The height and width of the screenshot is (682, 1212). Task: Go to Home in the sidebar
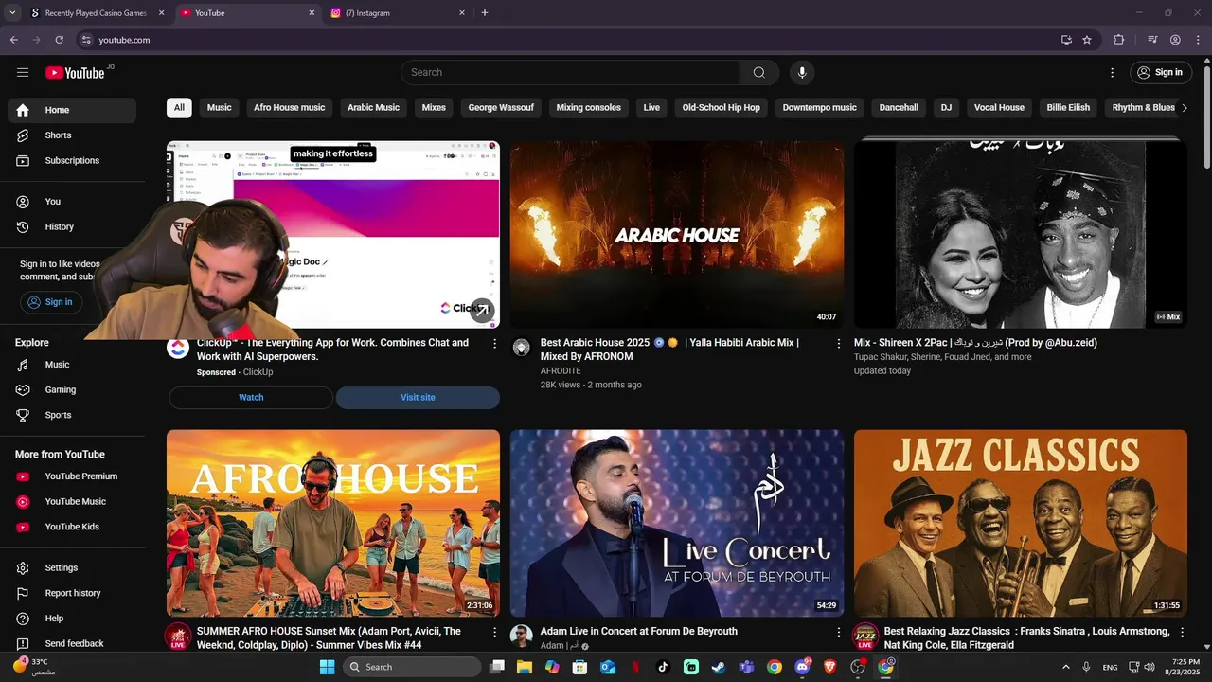pyautogui.click(x=72, y=110)
